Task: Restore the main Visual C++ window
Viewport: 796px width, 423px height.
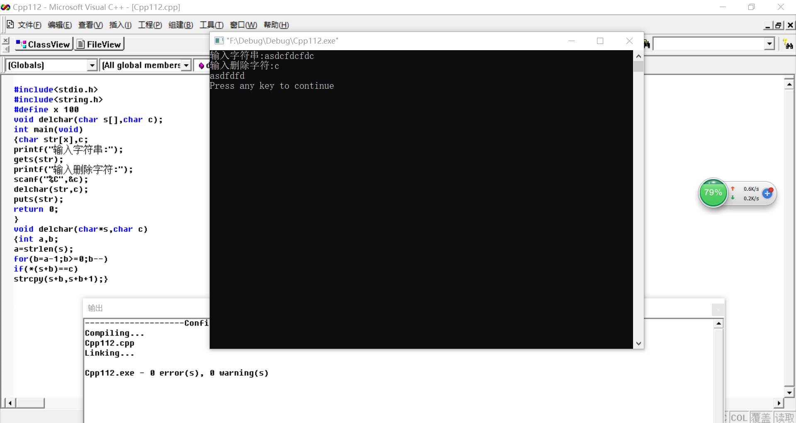Action: 752,7
